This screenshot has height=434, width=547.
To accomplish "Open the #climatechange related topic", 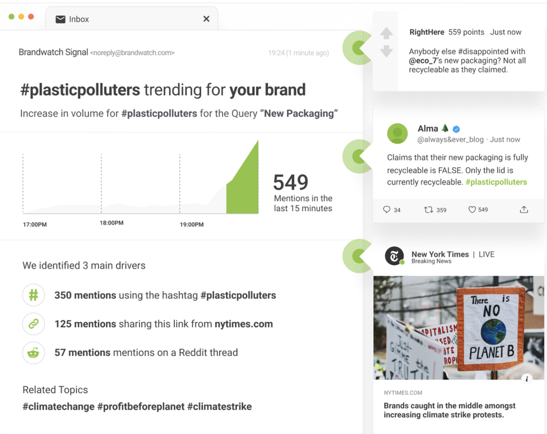I will (x=58, y=407).
